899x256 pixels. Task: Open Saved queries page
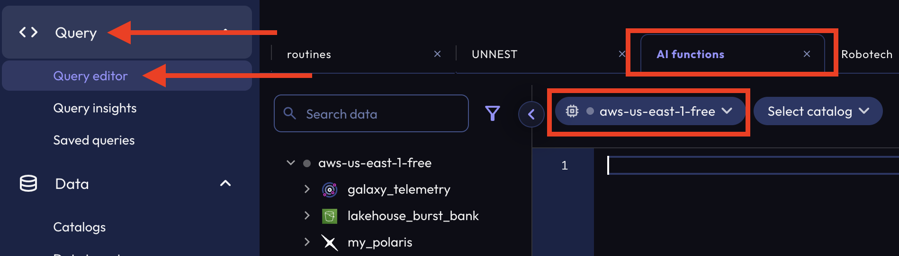click(x=94, y=140)
